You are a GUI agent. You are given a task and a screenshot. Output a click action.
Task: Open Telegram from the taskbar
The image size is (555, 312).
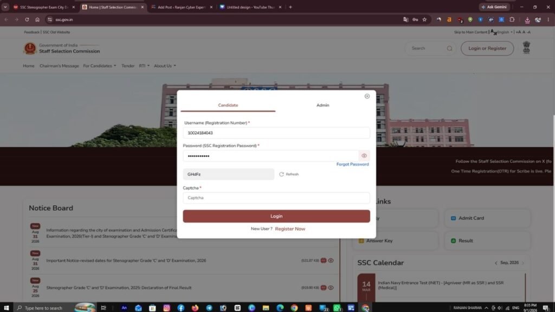pyautogui.click(x=209, y=308)
